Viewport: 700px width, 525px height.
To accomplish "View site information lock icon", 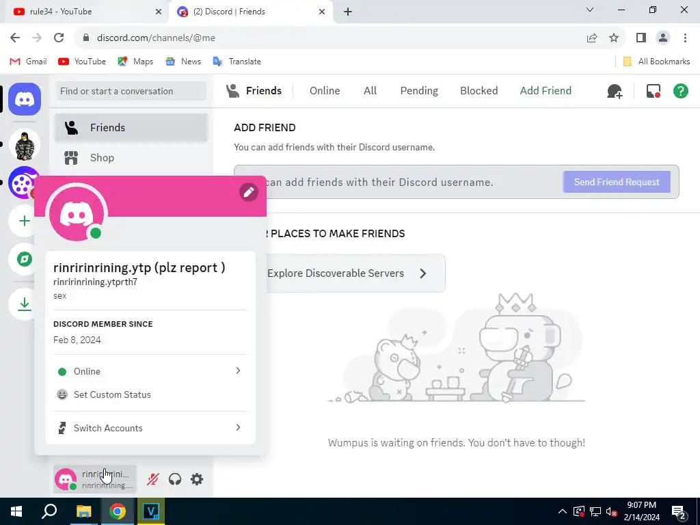I will [x=86, y=38].
